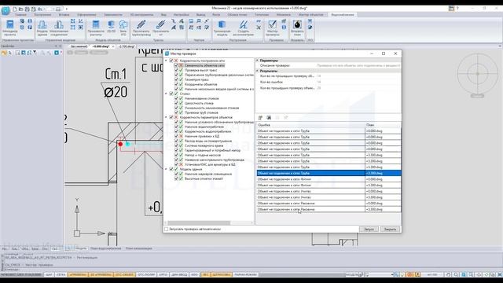The width and height of the screenshot is (503, 283).
Task: Click the navigation wheel compass in drawing area
Action: [477, 74]
